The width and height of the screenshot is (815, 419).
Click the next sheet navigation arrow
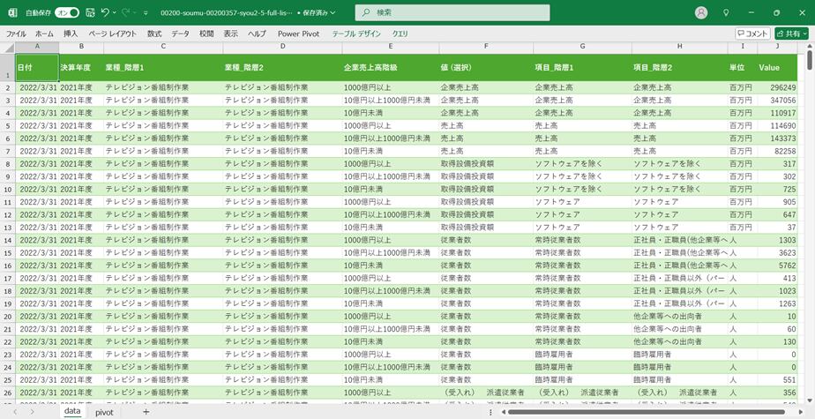tap(32, 412)
